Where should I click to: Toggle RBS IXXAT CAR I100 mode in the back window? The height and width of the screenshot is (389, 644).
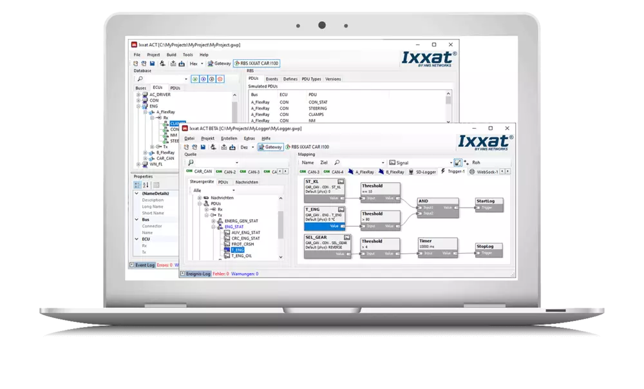257,63
